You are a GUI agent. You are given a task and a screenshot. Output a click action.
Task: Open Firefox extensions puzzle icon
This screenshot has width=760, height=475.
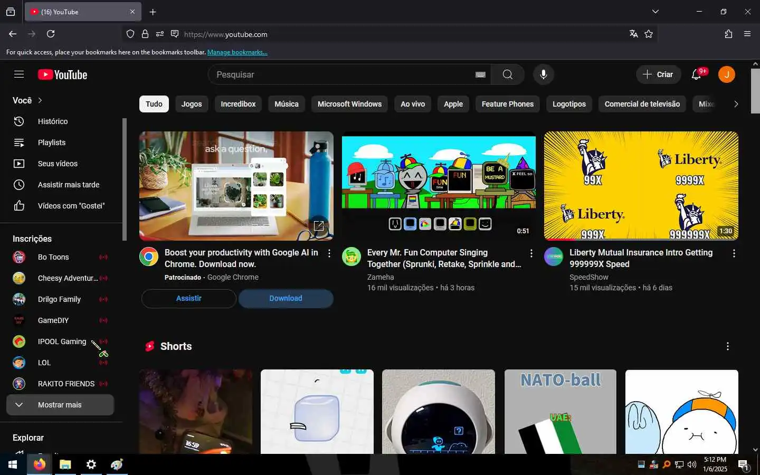[728, 34]
